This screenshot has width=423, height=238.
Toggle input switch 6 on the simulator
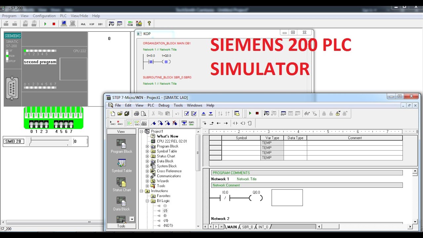coord(66,125)
